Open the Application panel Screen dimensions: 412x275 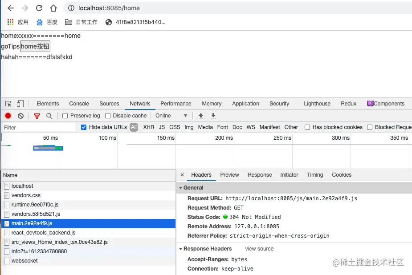[x=246, y=104]
